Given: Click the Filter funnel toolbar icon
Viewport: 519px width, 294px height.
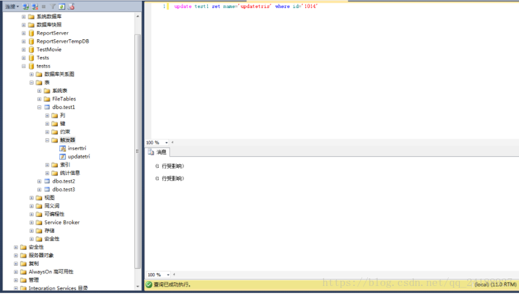Looking at the screenshot, I should (52, 6).
